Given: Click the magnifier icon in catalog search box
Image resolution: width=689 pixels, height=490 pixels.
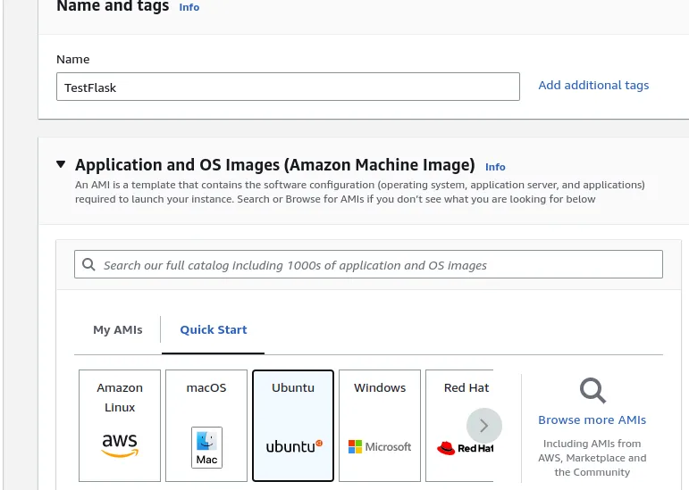Looking at the screenshot, I should pos(88,264).
